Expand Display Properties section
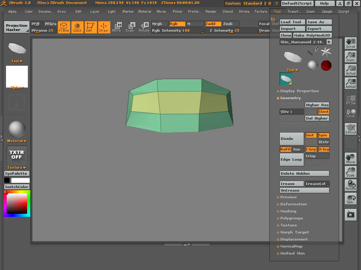Screen dimensions: 361x270 point(299,91)
